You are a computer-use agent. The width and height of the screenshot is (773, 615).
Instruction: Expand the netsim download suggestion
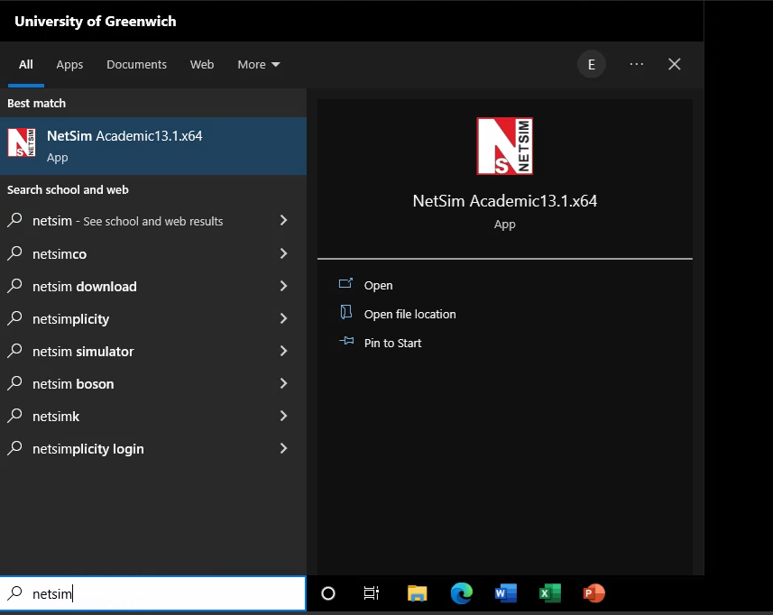pyautogui.click(x=282, y=286)
